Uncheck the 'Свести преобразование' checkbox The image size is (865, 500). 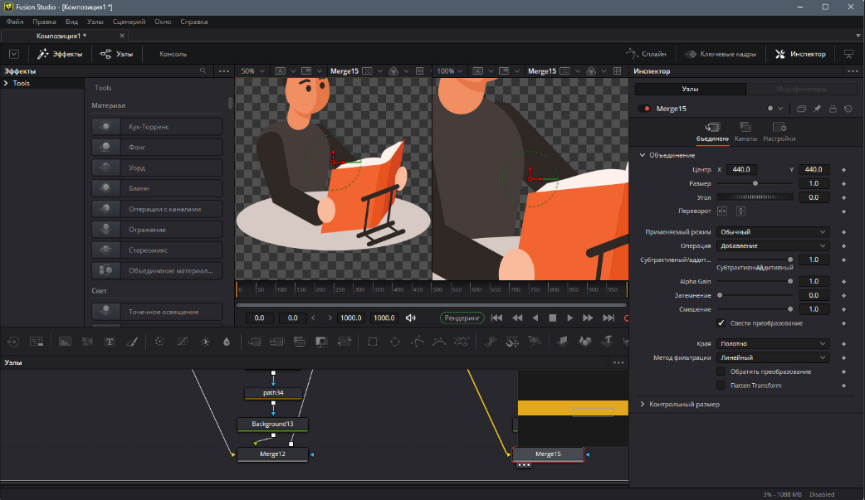721,323
